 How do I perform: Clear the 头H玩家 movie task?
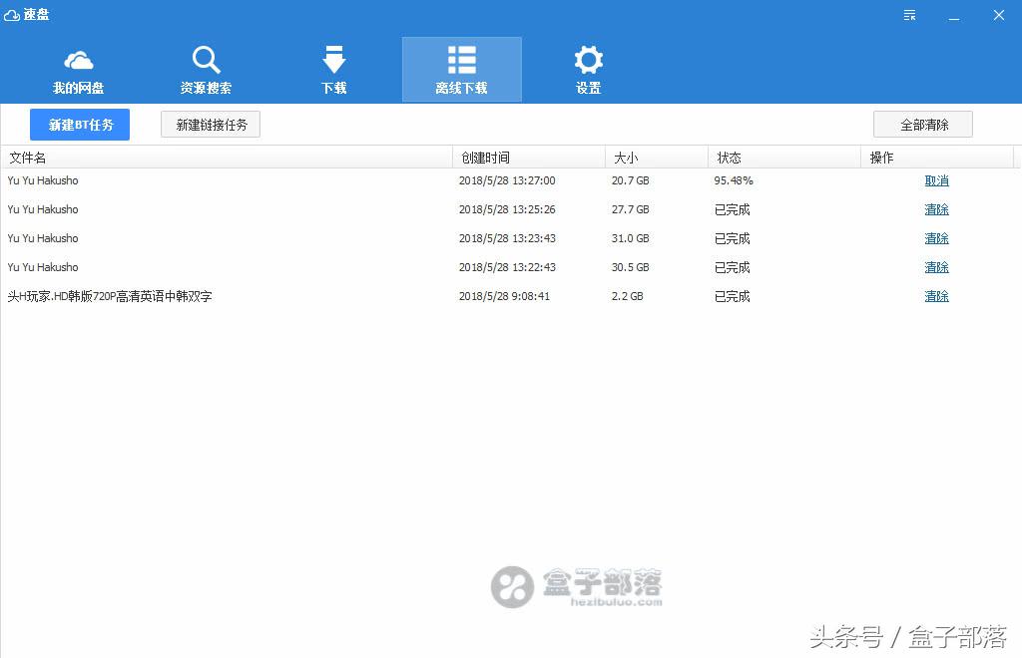coord(936,296)
